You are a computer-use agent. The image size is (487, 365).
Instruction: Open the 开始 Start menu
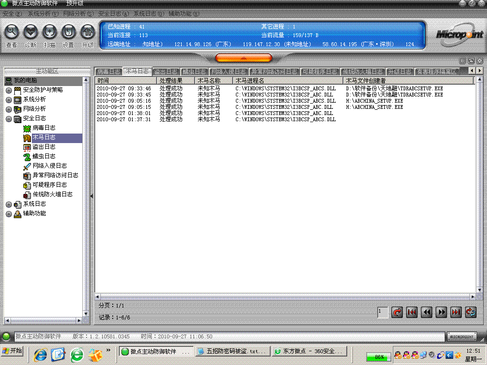(12, 351)
